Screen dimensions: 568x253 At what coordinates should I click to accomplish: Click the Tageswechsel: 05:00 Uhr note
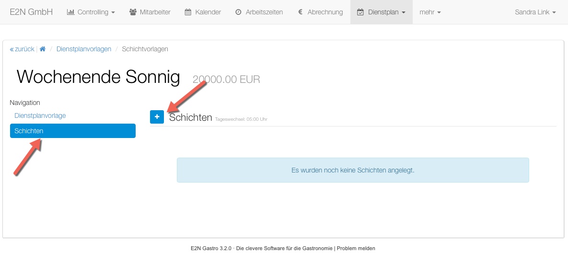point(241,119)
